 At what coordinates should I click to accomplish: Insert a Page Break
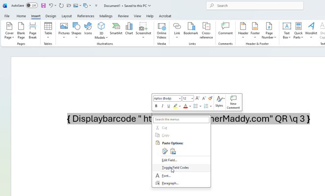pyautogui.click(x=32, y=30)
